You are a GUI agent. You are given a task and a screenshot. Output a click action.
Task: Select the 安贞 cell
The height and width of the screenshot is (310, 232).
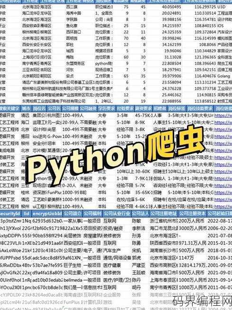coord(70,76)
